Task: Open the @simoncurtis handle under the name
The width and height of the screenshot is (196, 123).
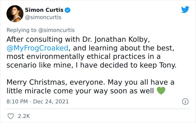Action: click(x=43, y=17)
